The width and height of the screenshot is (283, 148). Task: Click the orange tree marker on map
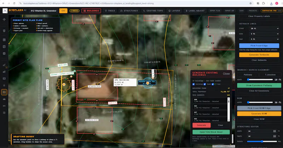coord(64,84)
